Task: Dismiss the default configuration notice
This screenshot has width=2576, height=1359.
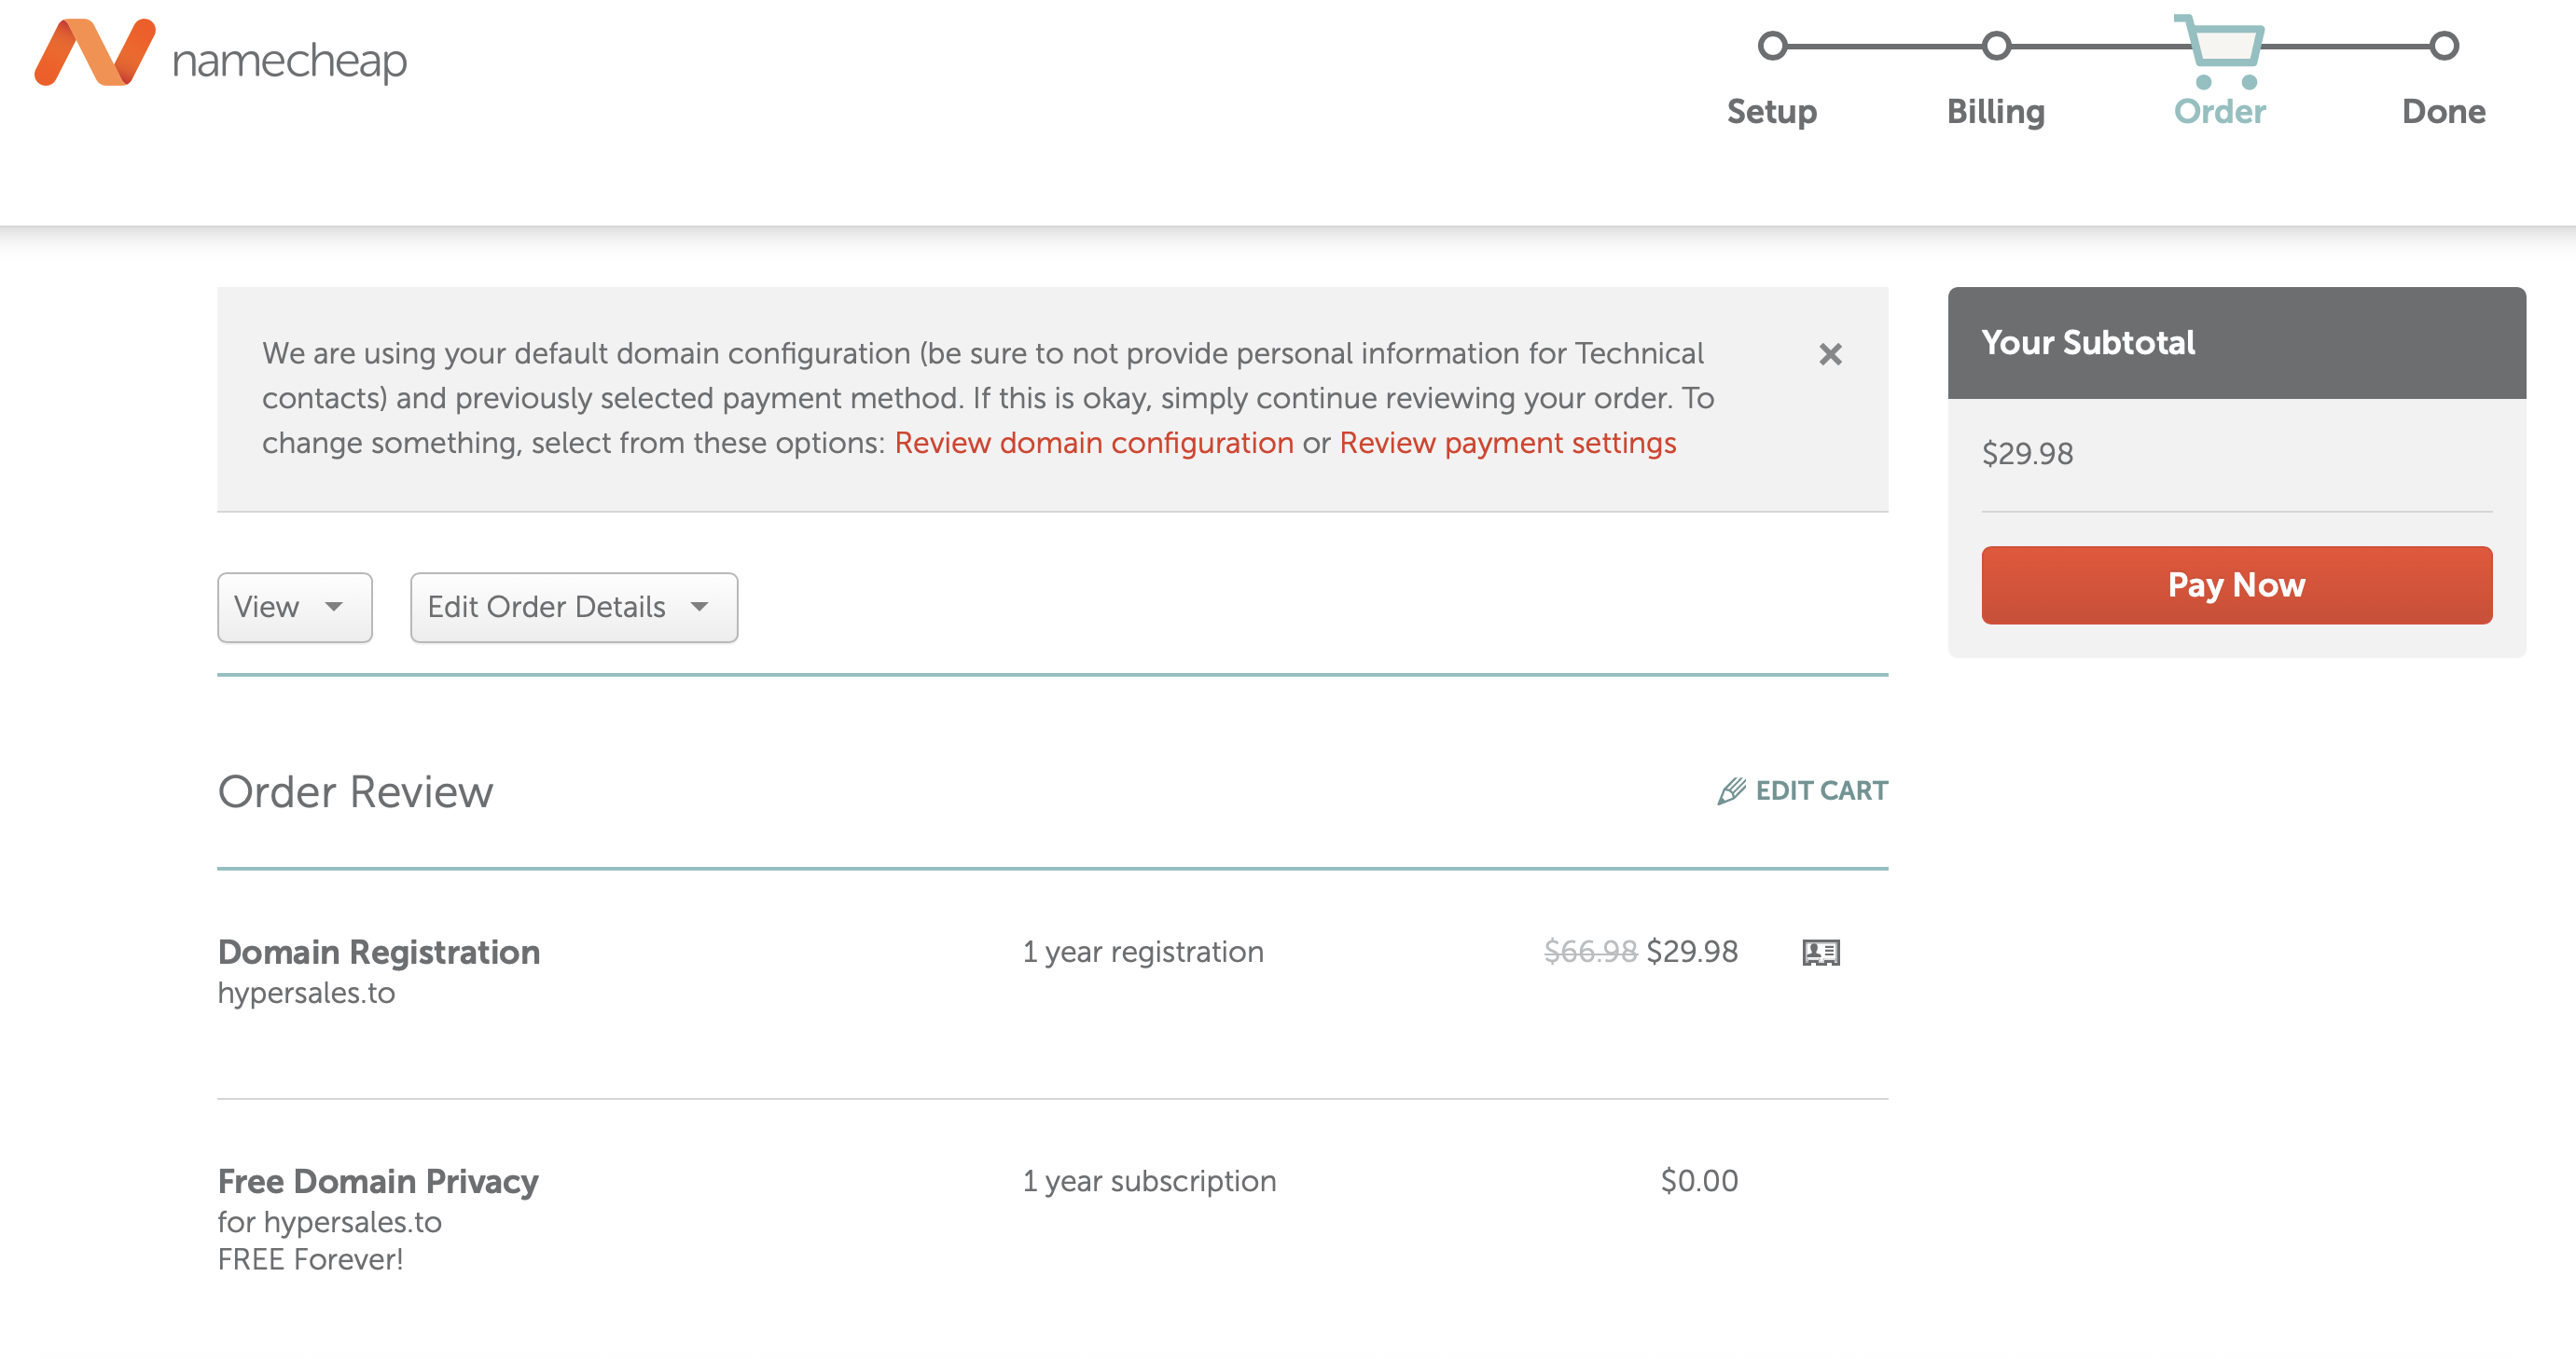Action: (1830, 355)
